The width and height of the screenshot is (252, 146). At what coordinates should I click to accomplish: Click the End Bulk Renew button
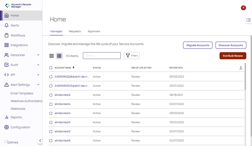(233, 56)
